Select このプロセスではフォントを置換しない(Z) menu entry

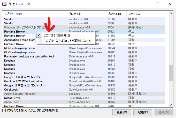[67, 41]
